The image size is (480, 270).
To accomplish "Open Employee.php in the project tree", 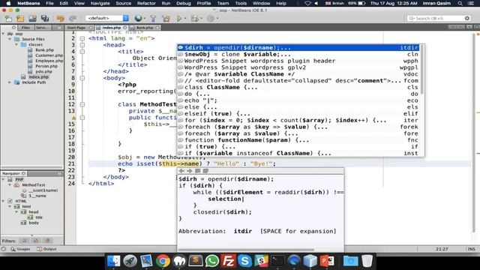I will point(49,61).
